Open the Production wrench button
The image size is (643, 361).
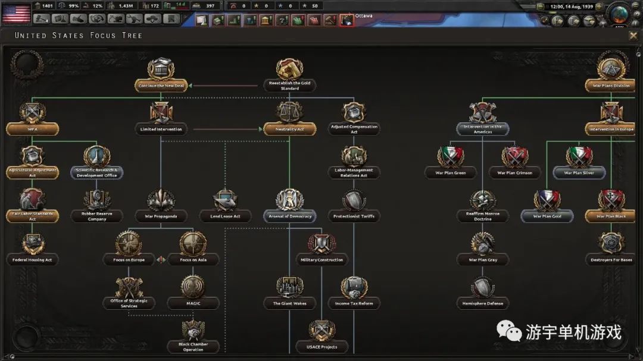pyautogui.click(x=134, y=19)
